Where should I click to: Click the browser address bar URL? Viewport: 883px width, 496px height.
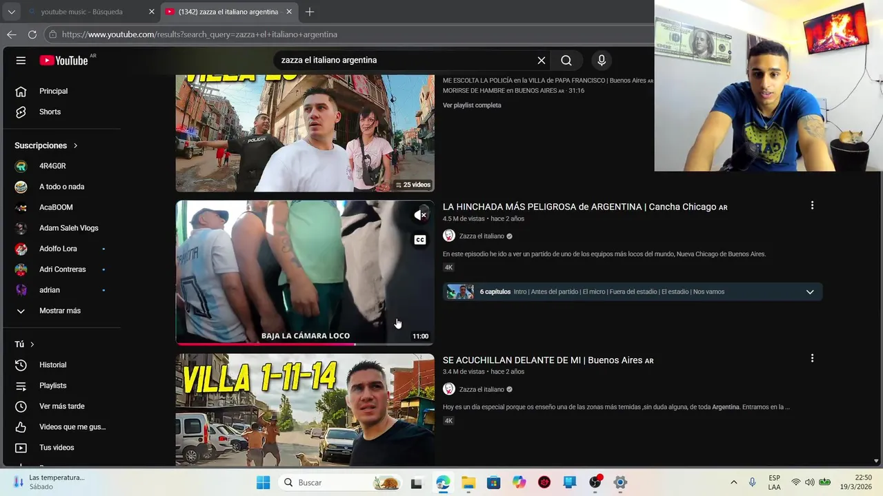(x=199, y=34)
